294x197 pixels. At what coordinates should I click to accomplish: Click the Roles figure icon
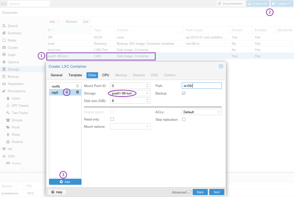pyautogui.click(x=8, y=134)
